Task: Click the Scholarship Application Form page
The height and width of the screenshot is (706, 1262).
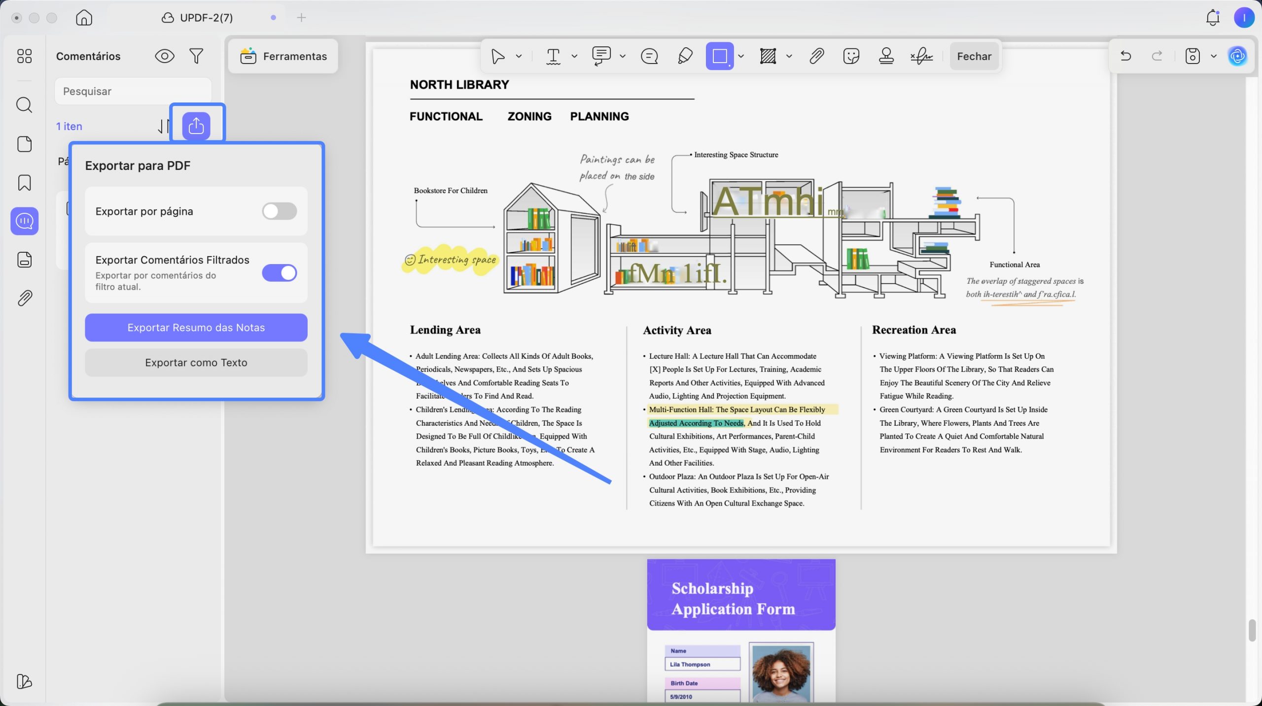Action: tap(741, 631)
